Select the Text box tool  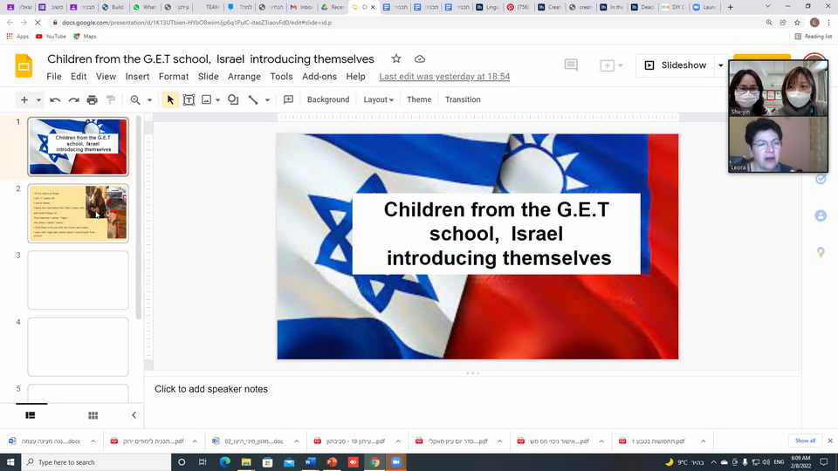tap(189, 100)
